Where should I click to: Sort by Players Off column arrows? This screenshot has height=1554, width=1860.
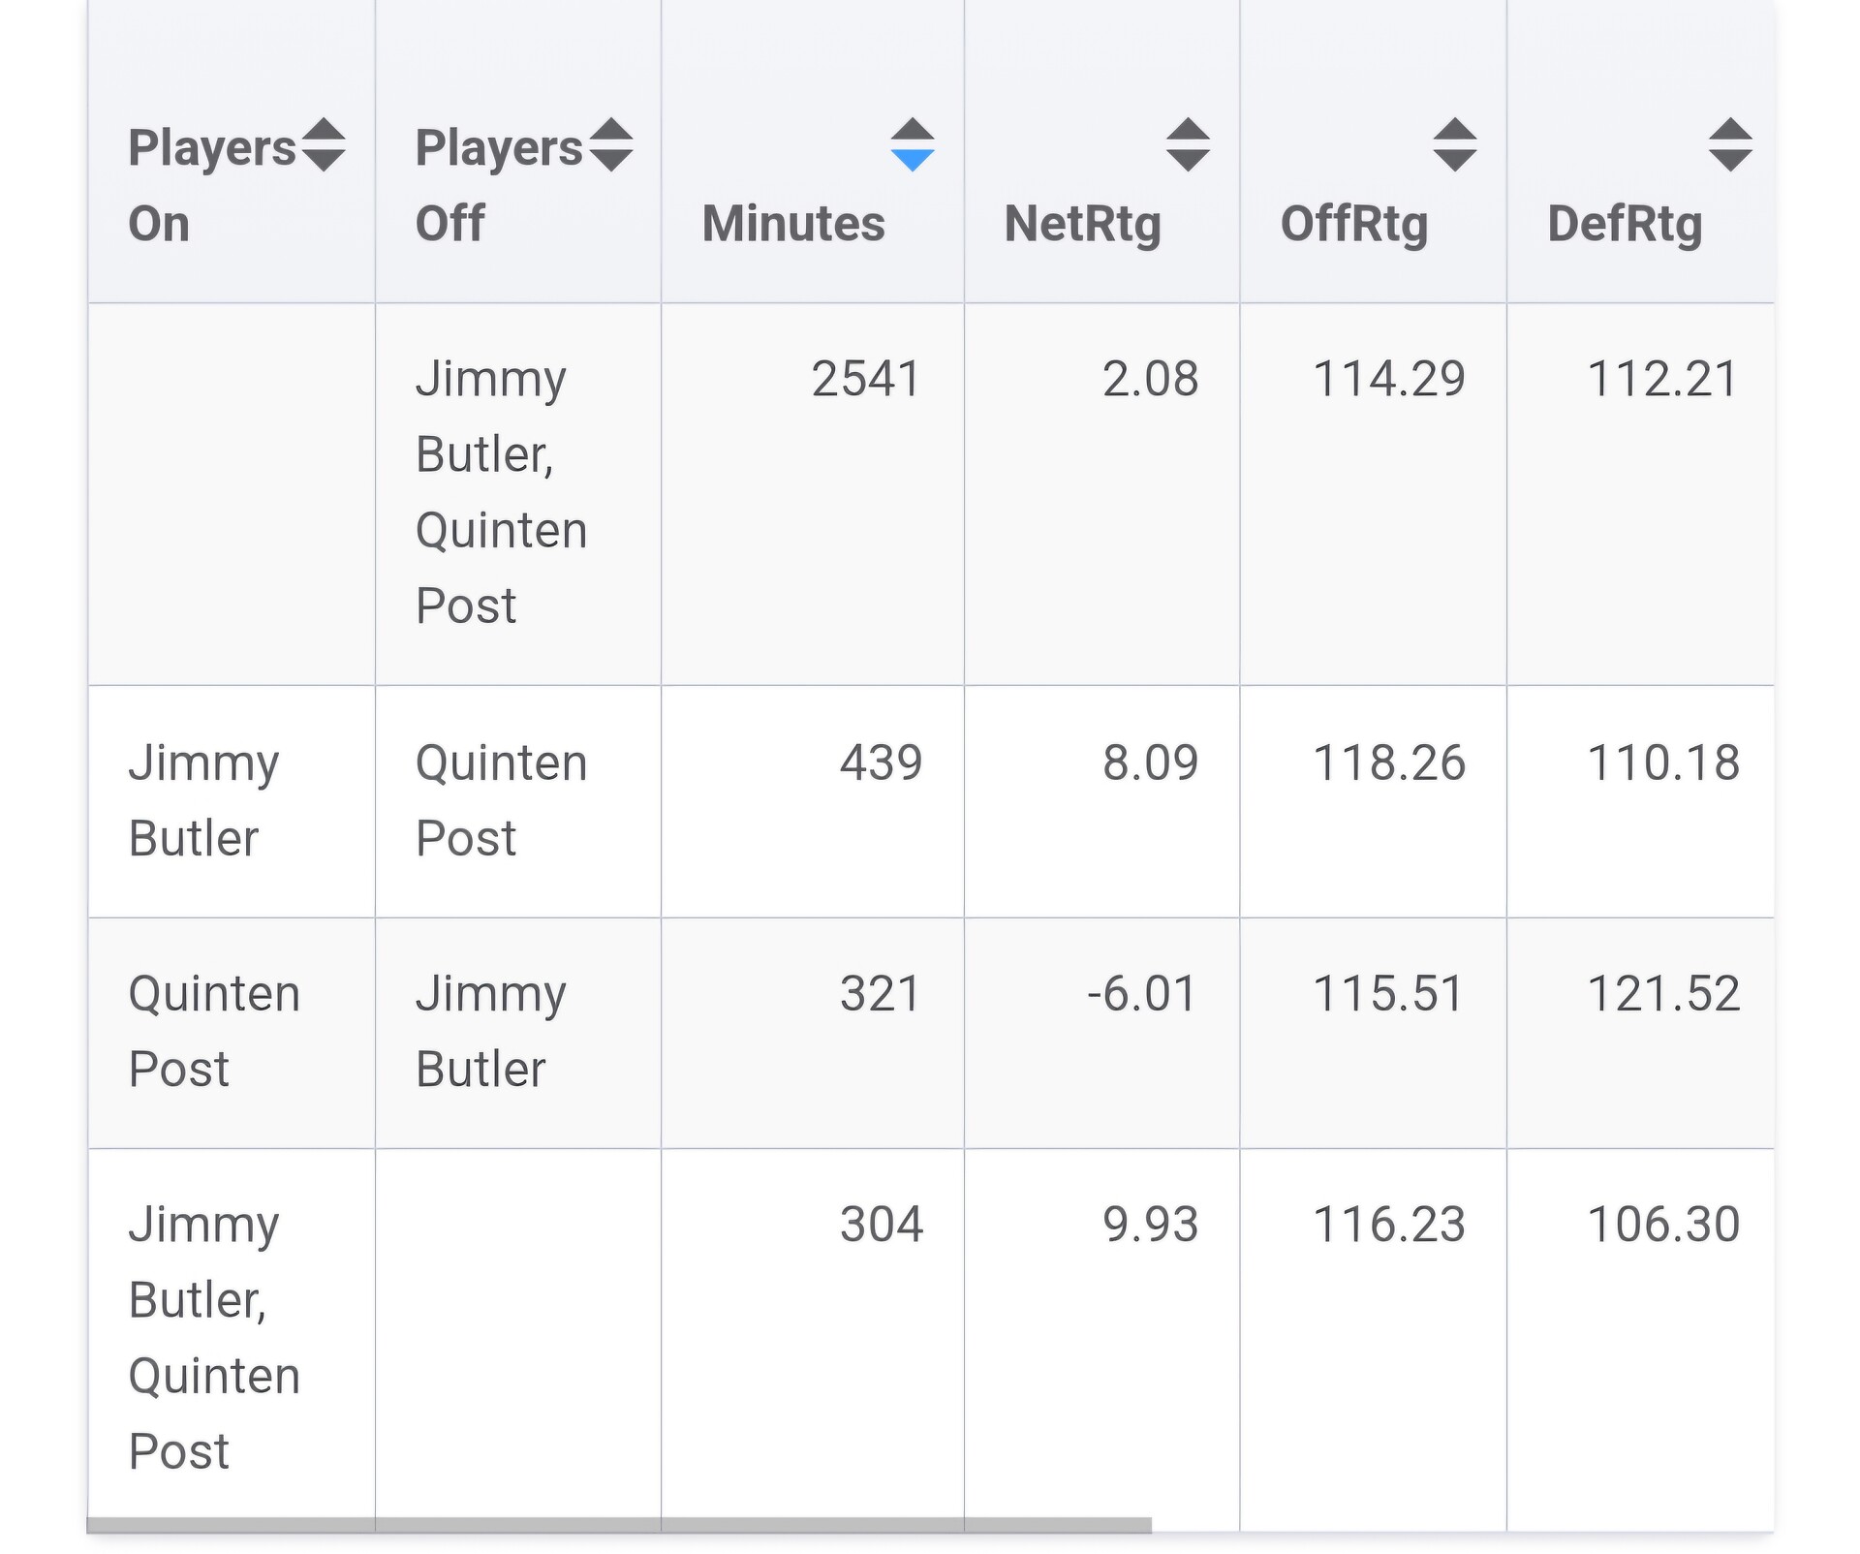[611, 145]
